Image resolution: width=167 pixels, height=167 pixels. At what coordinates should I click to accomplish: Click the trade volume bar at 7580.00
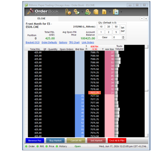[117, 62]
